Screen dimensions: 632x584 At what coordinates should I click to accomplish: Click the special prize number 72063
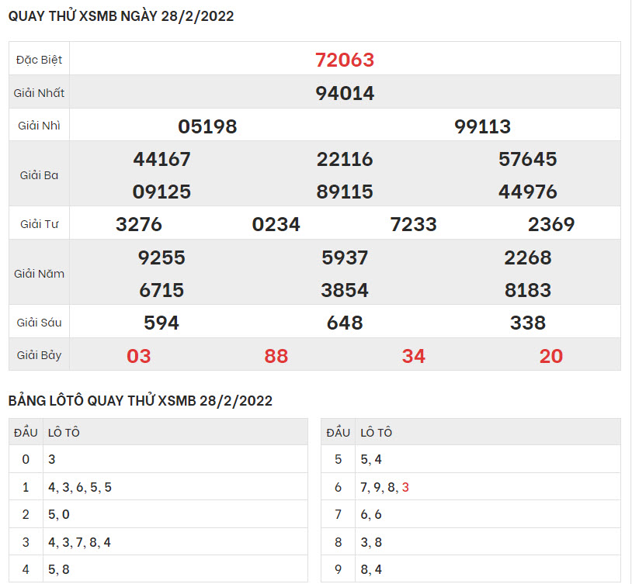click(345, 60)
